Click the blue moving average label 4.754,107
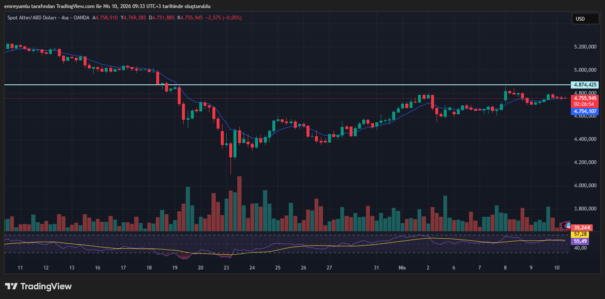The image size is (605, 299). (x=584, y=111)
